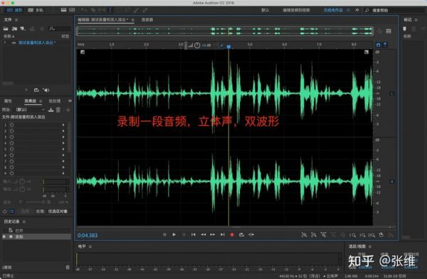Clear history with the trash icon
The height and width of the screenshot is (279, 427).
tap(68, 268)
